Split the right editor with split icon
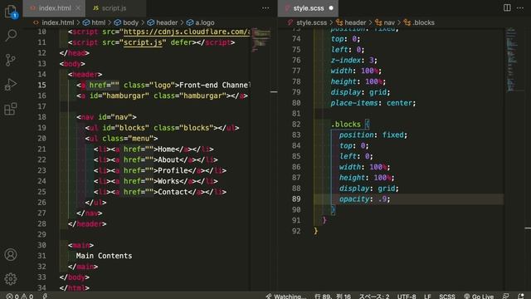Screen dimensions: 531x299 (507, 7)
